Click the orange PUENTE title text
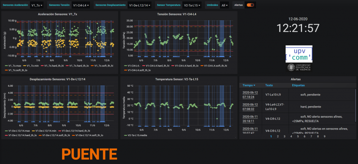The height and width of the screenshot is (164, 358). pos(89,154)
